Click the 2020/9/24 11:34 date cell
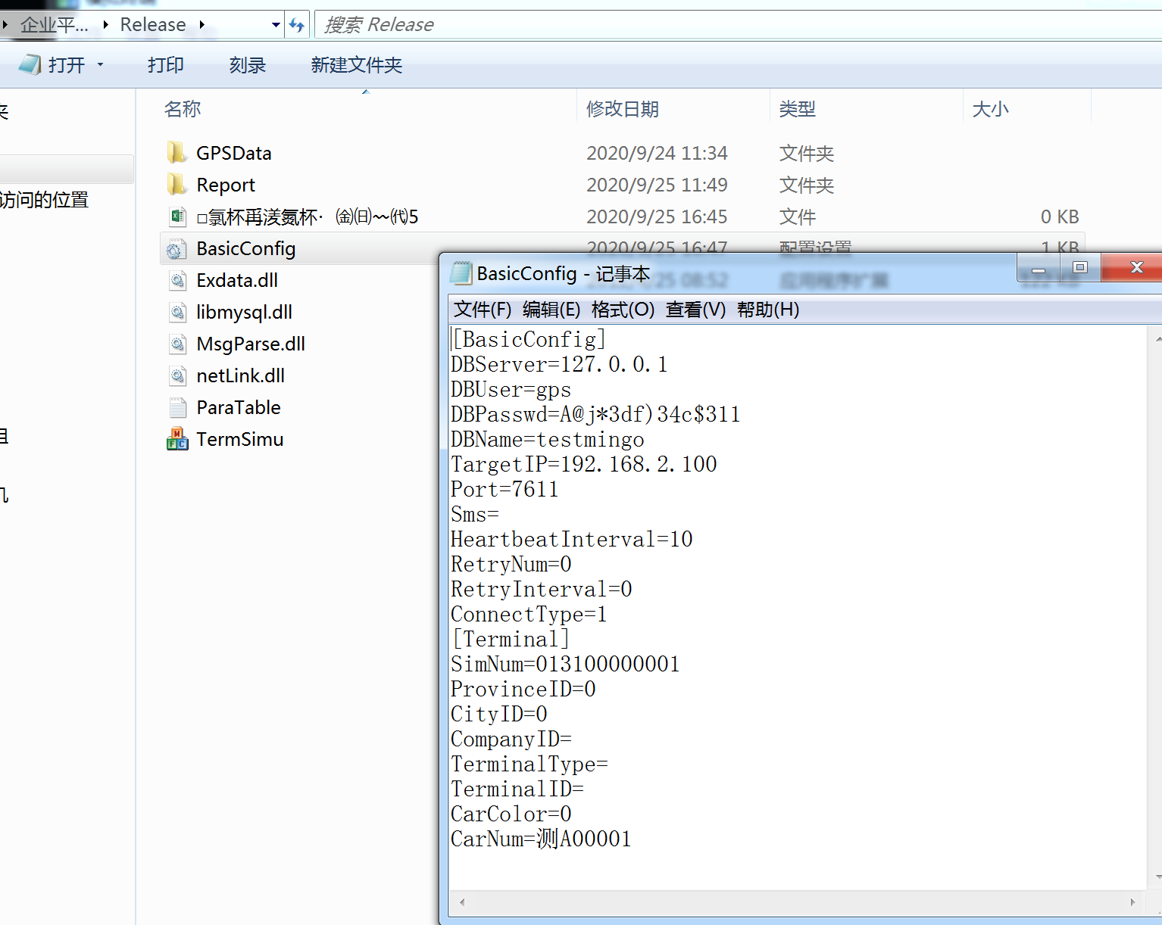Screen dimensions: 1162x925 (657, 153)
